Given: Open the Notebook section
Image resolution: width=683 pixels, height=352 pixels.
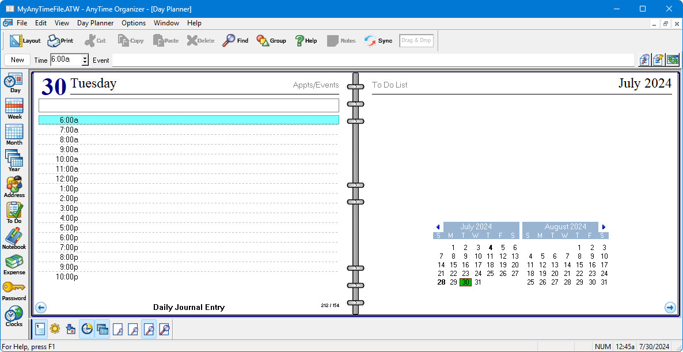Looking at the screenshot, I should point(14,239).
